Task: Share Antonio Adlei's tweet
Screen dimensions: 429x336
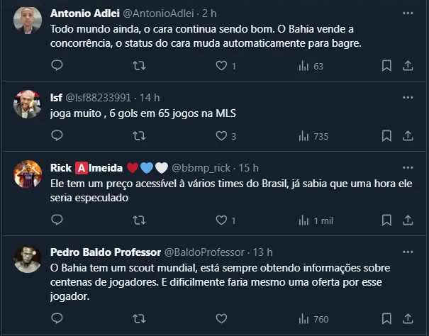Action: coord(408,66)
